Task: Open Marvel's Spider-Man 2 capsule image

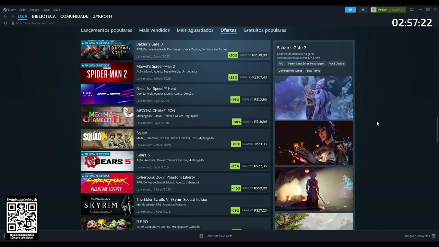Action: tap(107, 72)
